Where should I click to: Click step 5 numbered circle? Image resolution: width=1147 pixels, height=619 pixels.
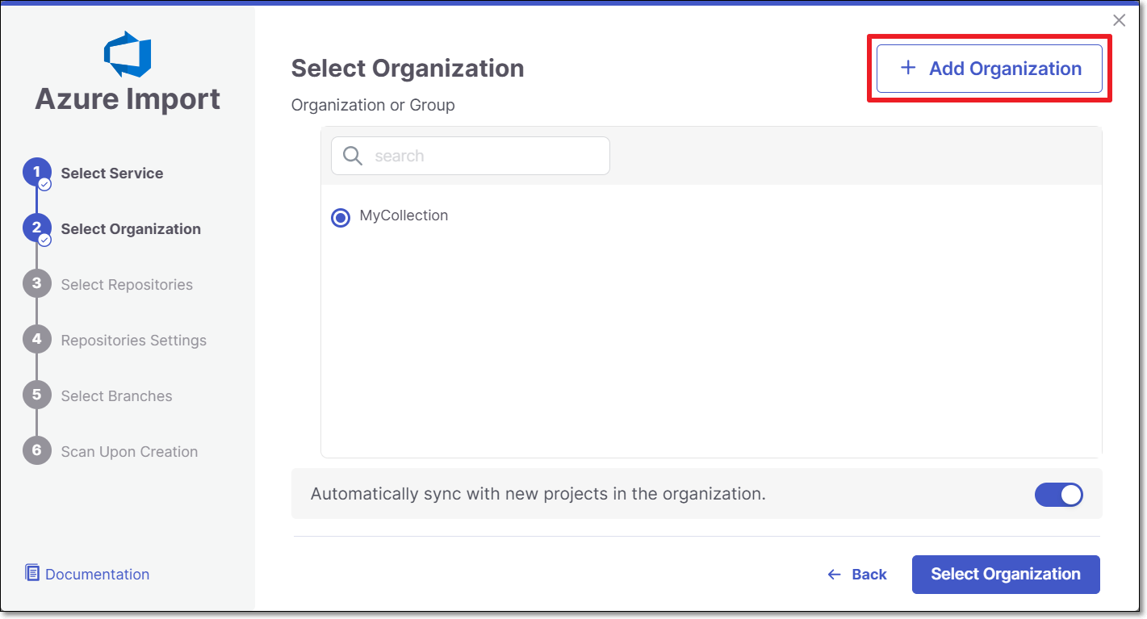coord(36,395)
